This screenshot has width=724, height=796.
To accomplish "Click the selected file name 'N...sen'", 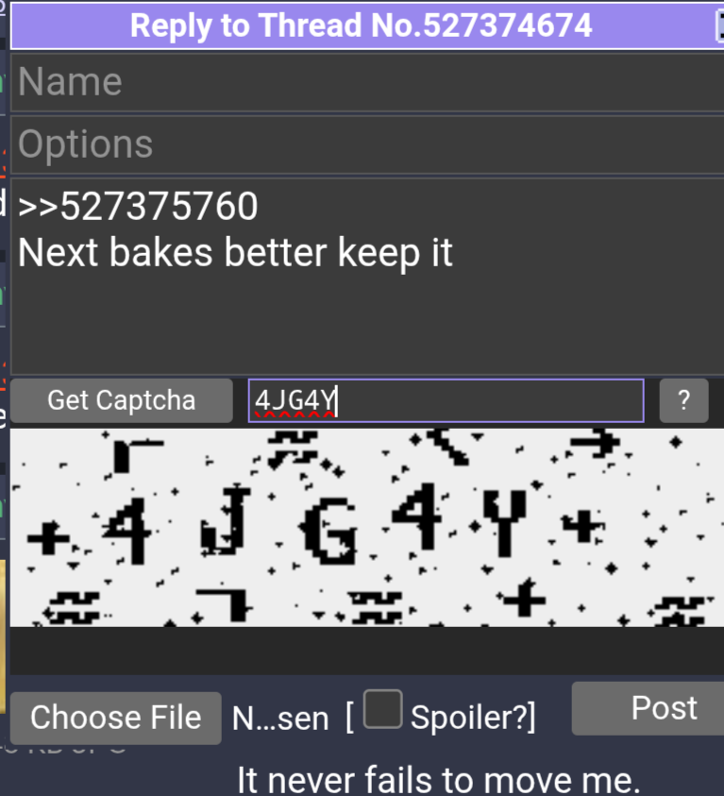I will [x=280, y=719].
